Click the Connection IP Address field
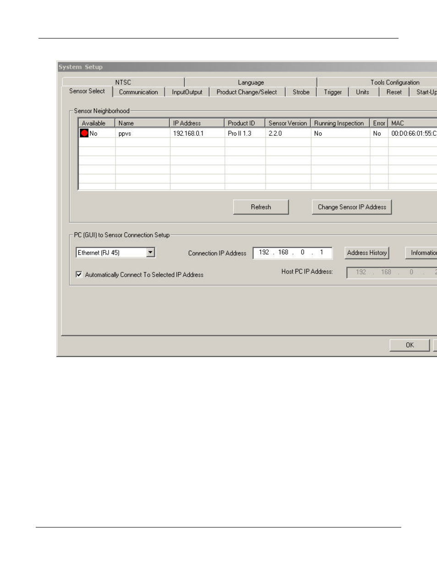This screenshot has height=566, width=437. click(293, 253)
